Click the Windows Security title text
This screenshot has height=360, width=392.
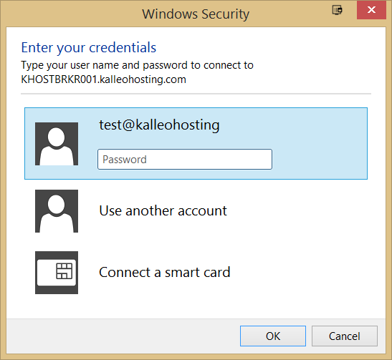[196, 14]
